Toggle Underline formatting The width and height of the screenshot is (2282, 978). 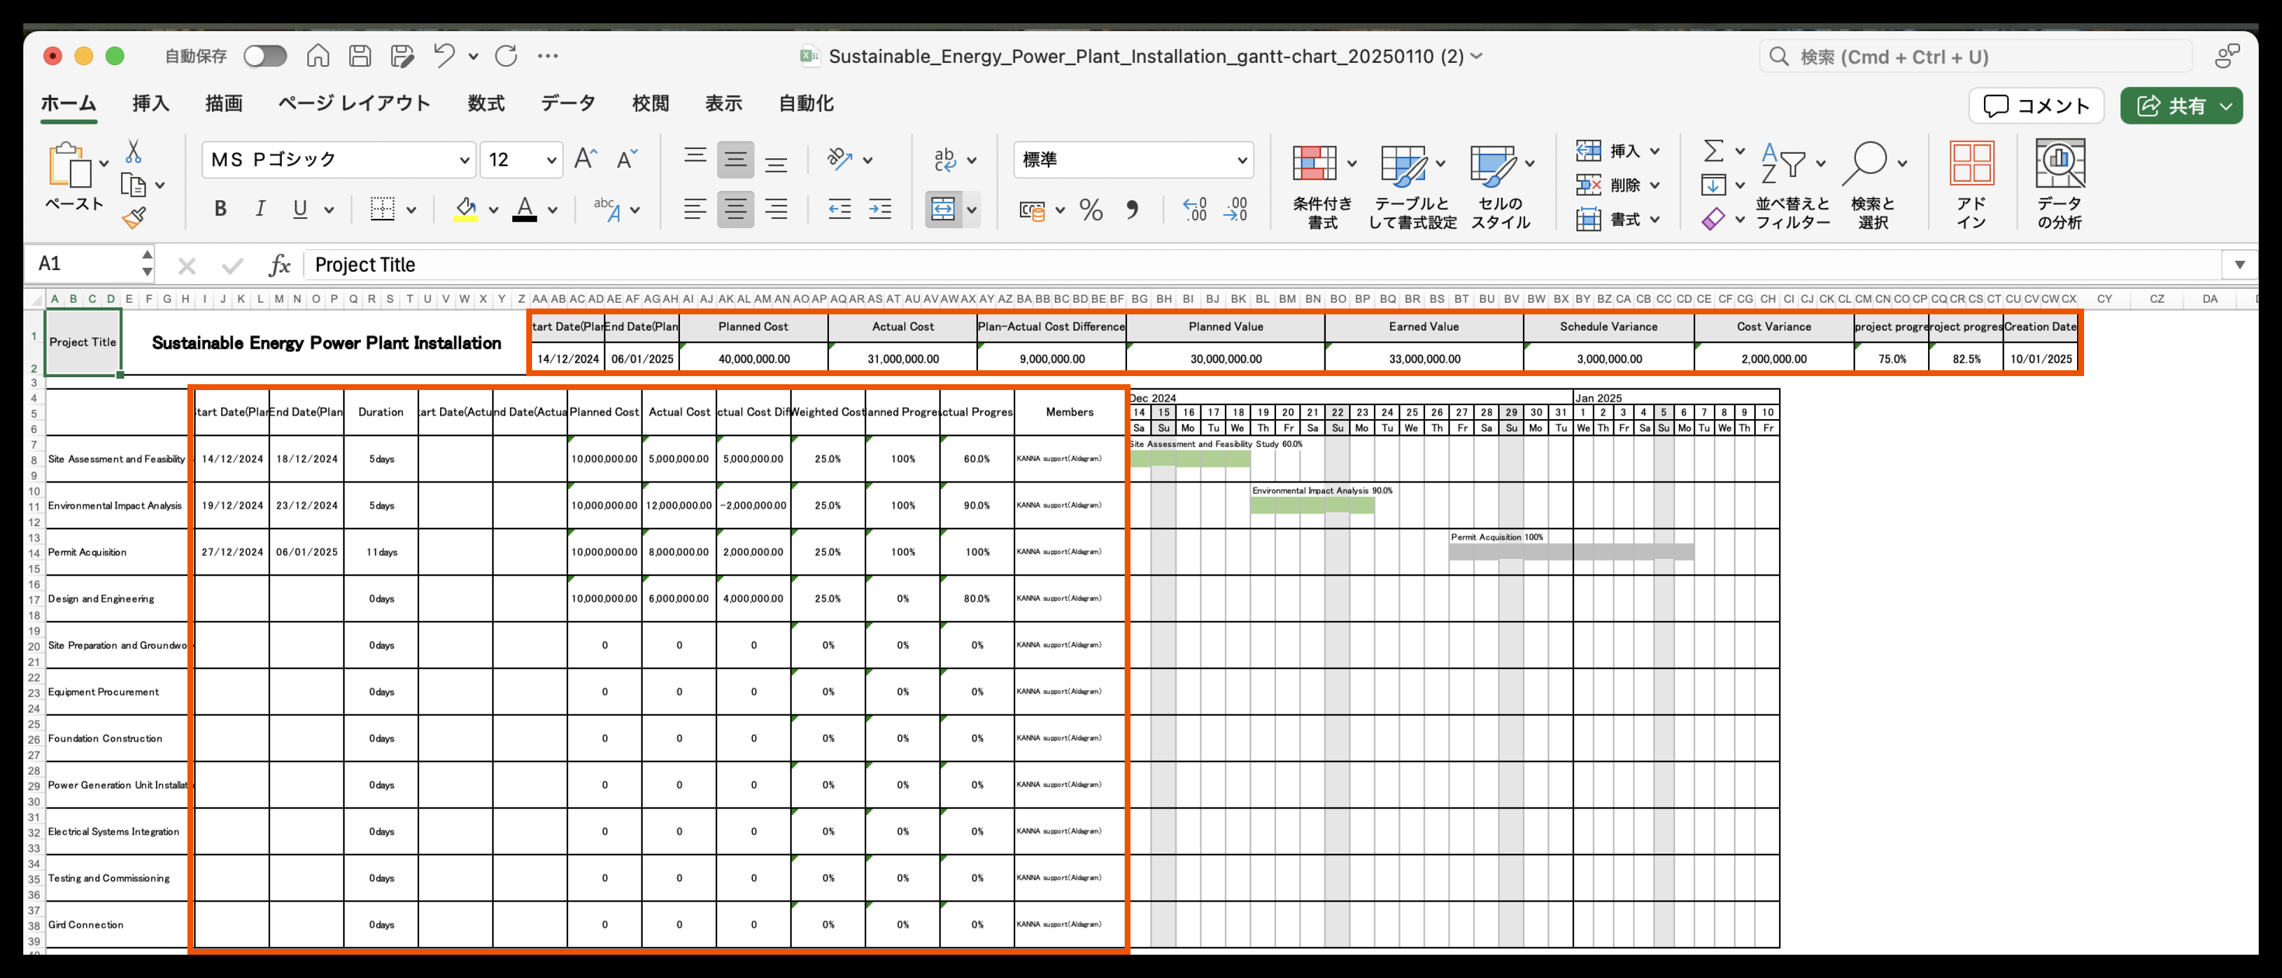[300, 209]
